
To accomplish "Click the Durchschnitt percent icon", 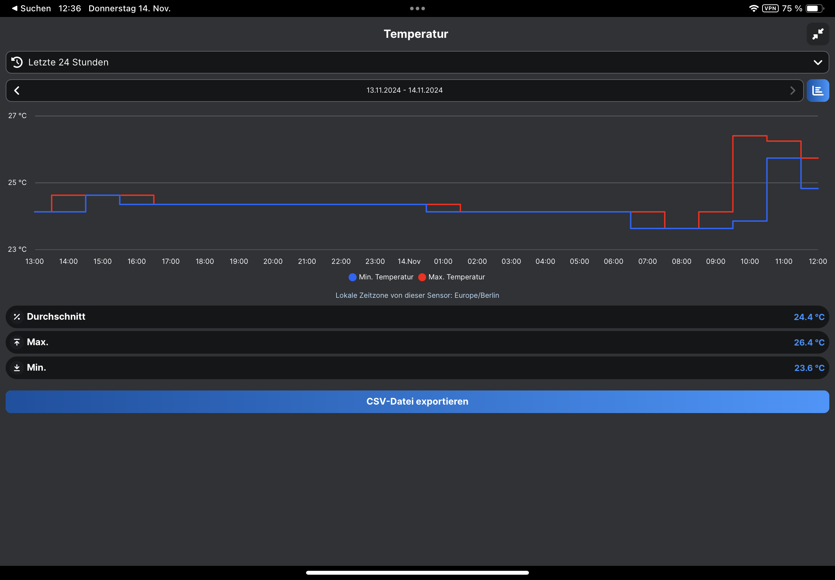I will pos(17,317).
